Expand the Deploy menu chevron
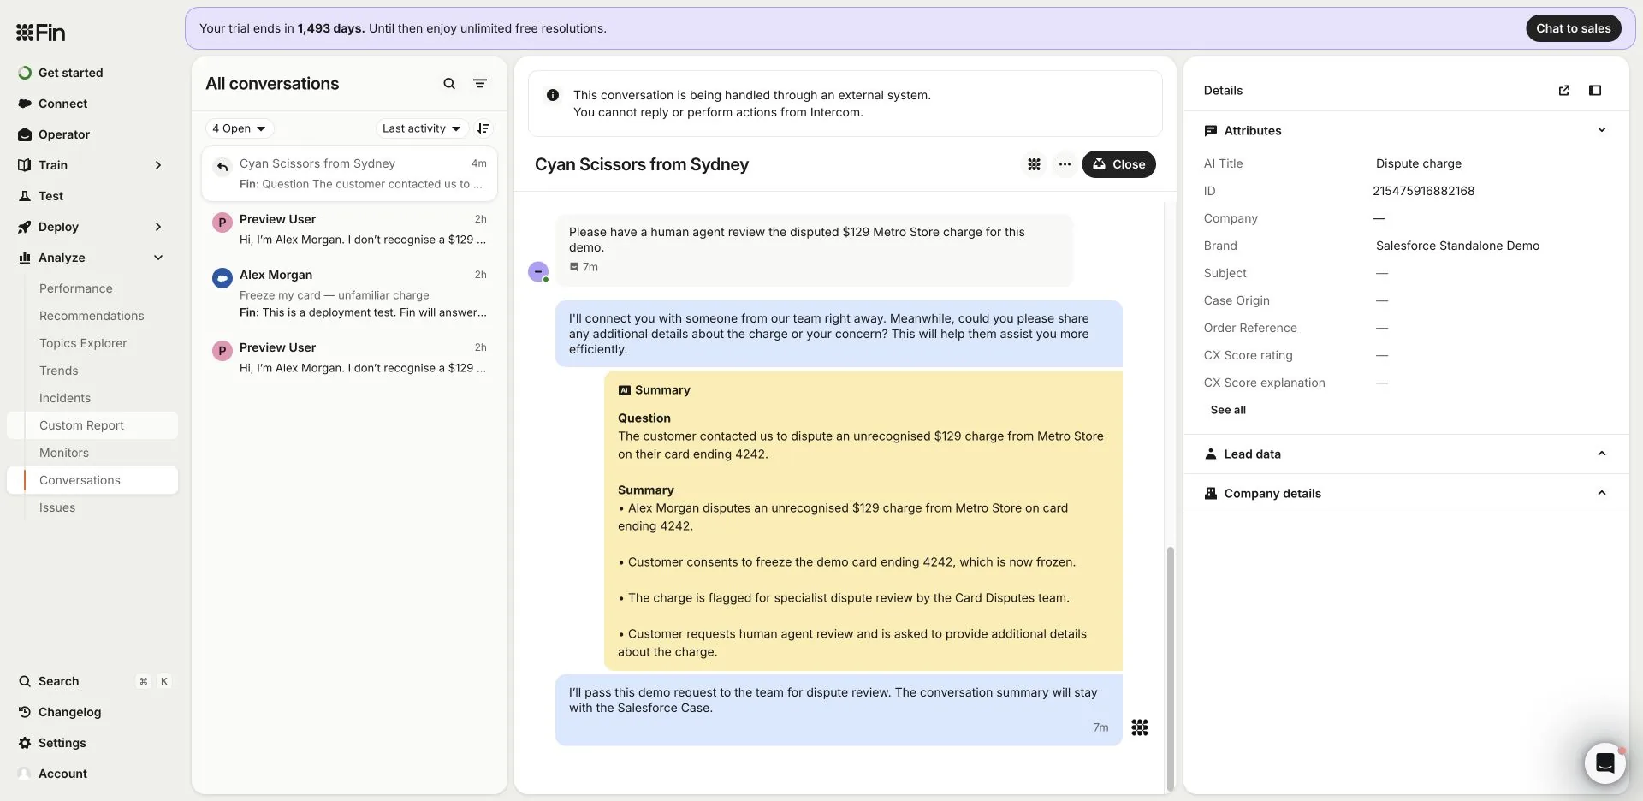 pos(158,227)
